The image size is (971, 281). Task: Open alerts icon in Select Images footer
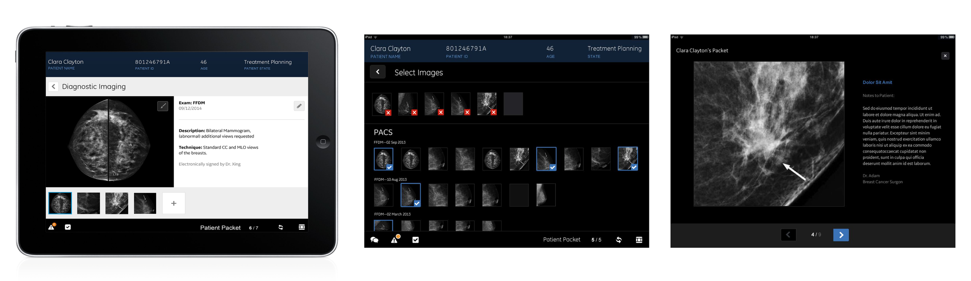click(395, 239)
